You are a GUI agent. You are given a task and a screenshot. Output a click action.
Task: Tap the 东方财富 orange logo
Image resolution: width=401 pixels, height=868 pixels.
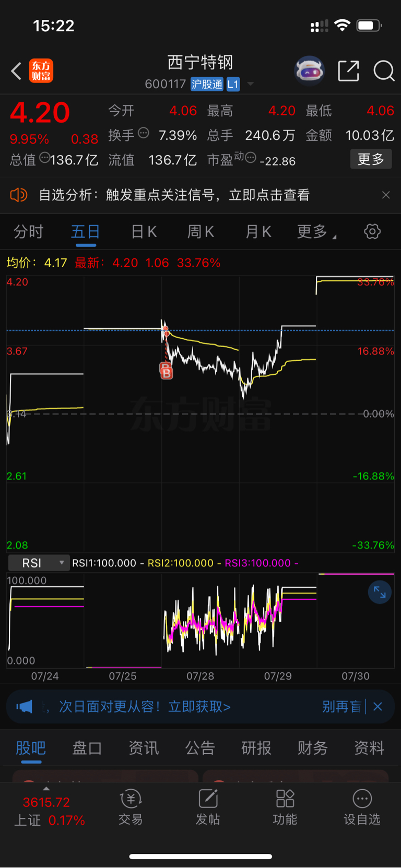click(x=41, y=71)
